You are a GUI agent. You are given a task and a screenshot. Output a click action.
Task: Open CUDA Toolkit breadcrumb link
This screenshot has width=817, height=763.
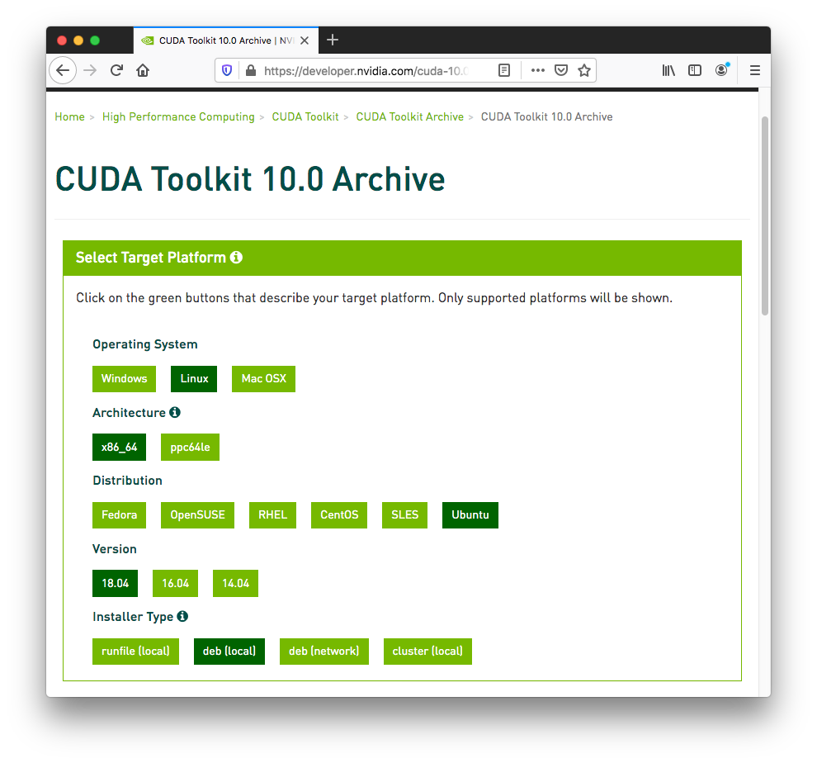tap(305, 116)
